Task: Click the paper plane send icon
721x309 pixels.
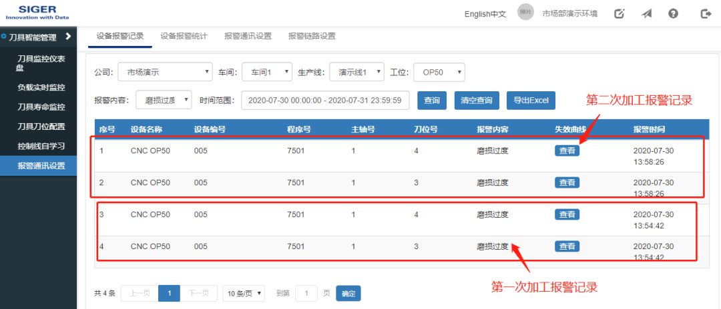Action: click(646, 14)
